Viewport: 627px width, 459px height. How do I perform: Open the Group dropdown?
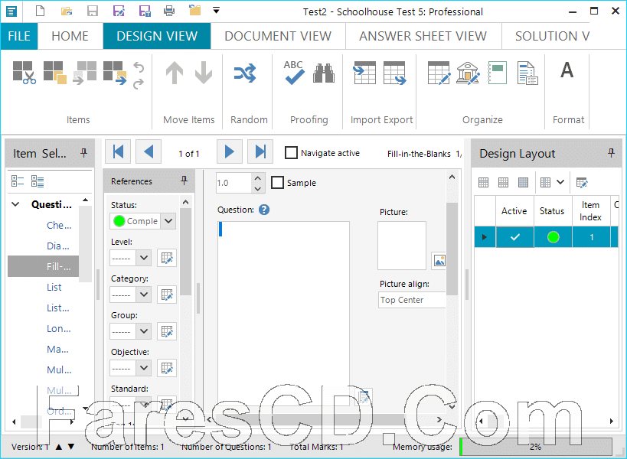144,331
